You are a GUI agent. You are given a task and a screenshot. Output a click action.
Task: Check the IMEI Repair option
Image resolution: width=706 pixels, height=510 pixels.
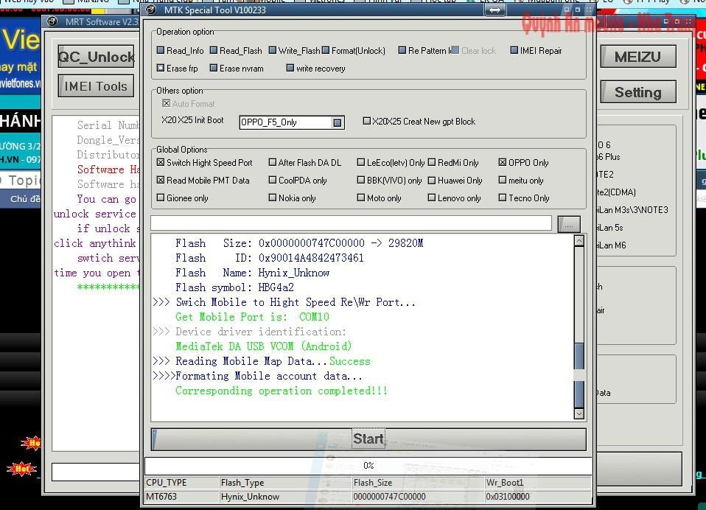click(514, 50)
